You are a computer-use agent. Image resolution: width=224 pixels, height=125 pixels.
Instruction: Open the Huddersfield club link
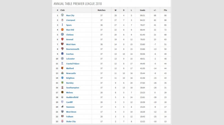[x=72, y=97]
